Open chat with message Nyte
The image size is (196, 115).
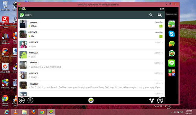tap(91, 45)
